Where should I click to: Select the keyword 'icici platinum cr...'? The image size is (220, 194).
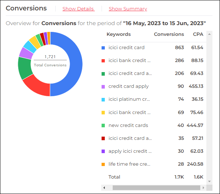tap(129, 99)
